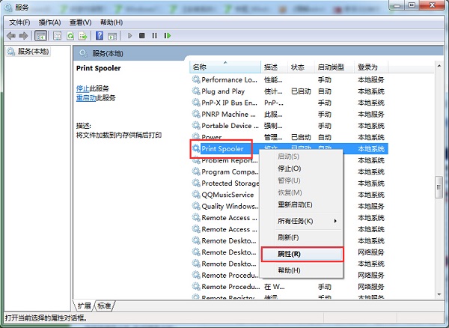Open help via blue question mark icon
Viewport: 449px width, 328px height.
tap(100, 35)
